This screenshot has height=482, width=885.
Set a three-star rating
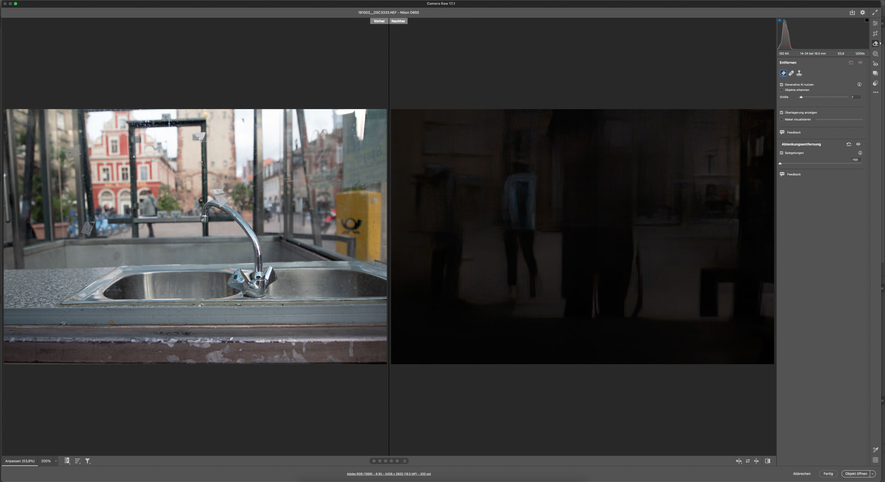point(385,461)
